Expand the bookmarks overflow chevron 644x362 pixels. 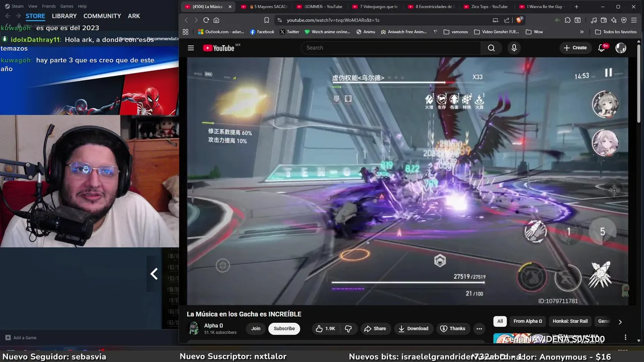point(582,32)
